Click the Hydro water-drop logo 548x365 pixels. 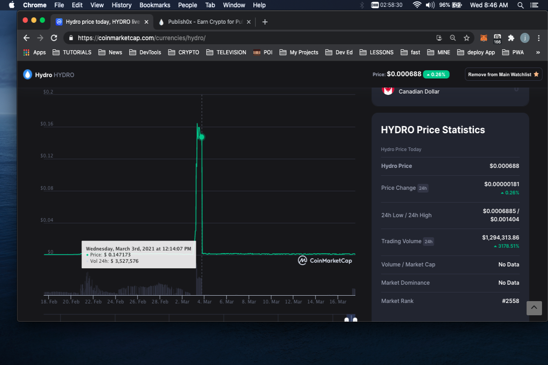point(28,74)
